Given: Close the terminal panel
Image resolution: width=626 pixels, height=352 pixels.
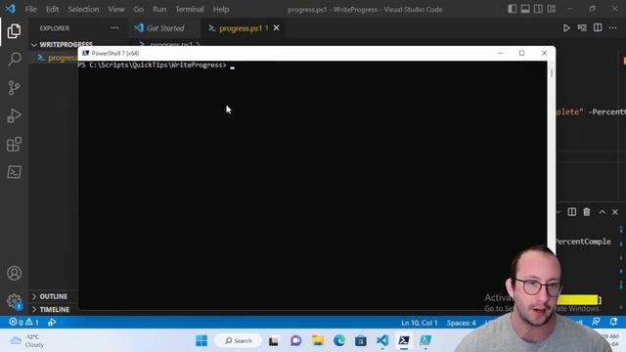Looking at the screenshot, I should pos(615,212).
